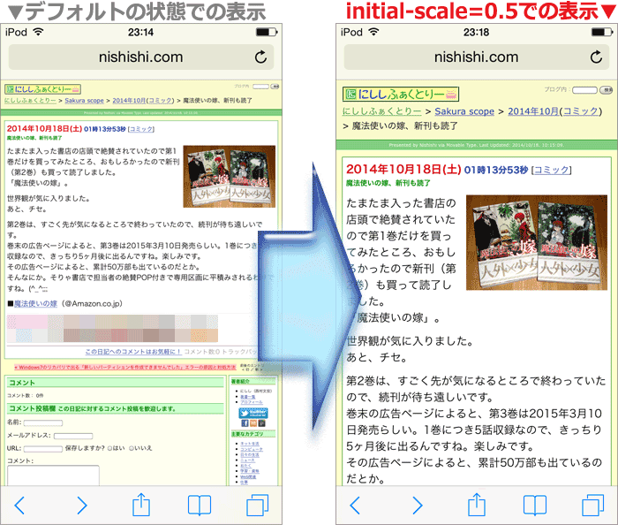Select はい radio for saving info

(x=110, y=448)
